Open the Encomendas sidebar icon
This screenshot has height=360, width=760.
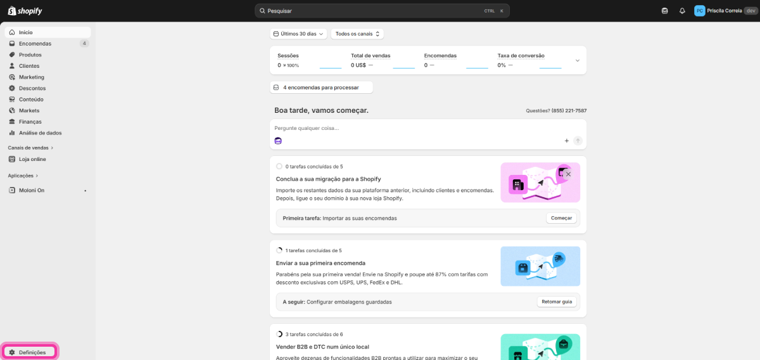click(12, 44)
